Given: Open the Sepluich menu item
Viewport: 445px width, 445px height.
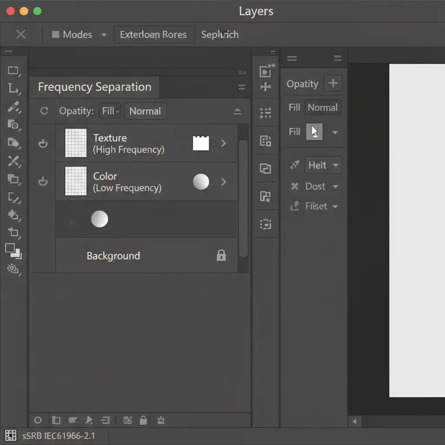Looking at the screenshot, I should (x=219, y=35).
